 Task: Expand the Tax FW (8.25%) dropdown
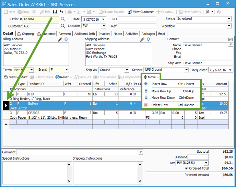206,163
